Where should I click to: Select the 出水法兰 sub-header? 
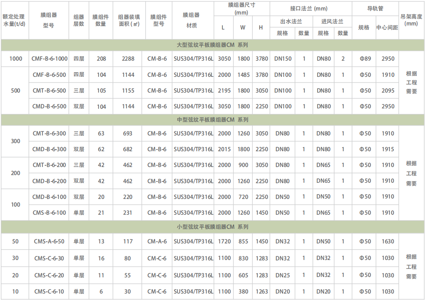coord(291,22)
